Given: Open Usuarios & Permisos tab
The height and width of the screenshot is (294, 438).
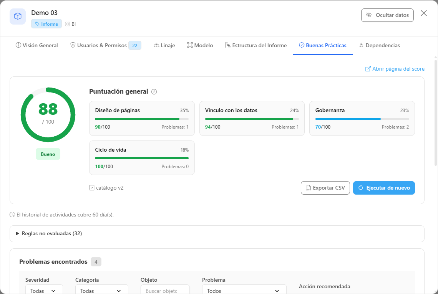Looking at the screenshot, I should click(106, 45).
